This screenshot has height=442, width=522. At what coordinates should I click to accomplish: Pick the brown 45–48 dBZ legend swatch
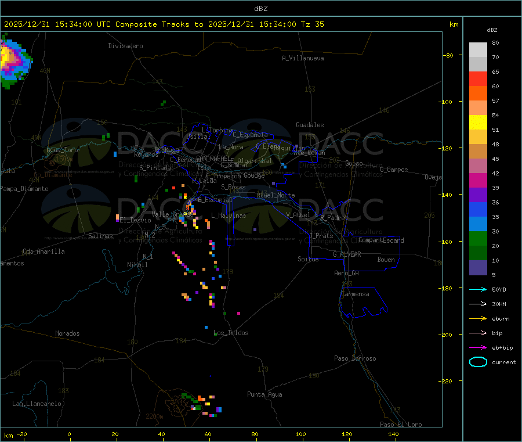478,152
